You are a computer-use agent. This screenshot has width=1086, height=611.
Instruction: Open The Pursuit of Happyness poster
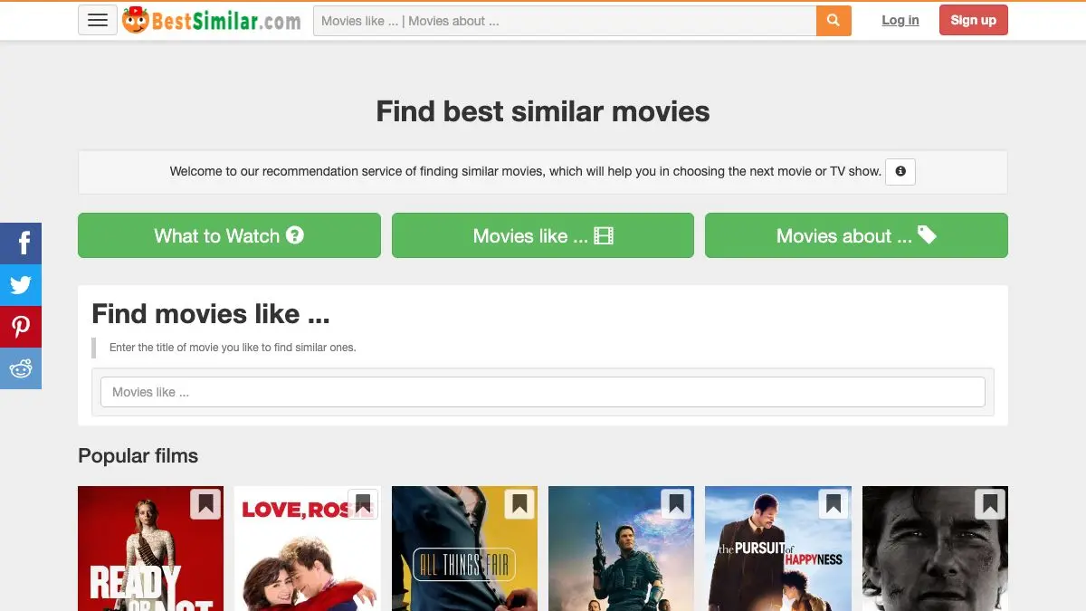778,549
